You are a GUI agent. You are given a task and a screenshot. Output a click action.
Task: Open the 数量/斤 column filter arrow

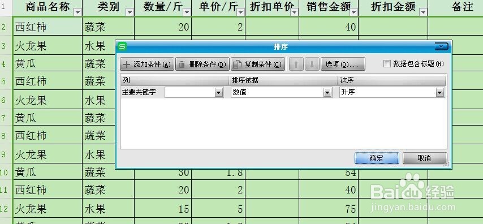(x=187, y=12)
